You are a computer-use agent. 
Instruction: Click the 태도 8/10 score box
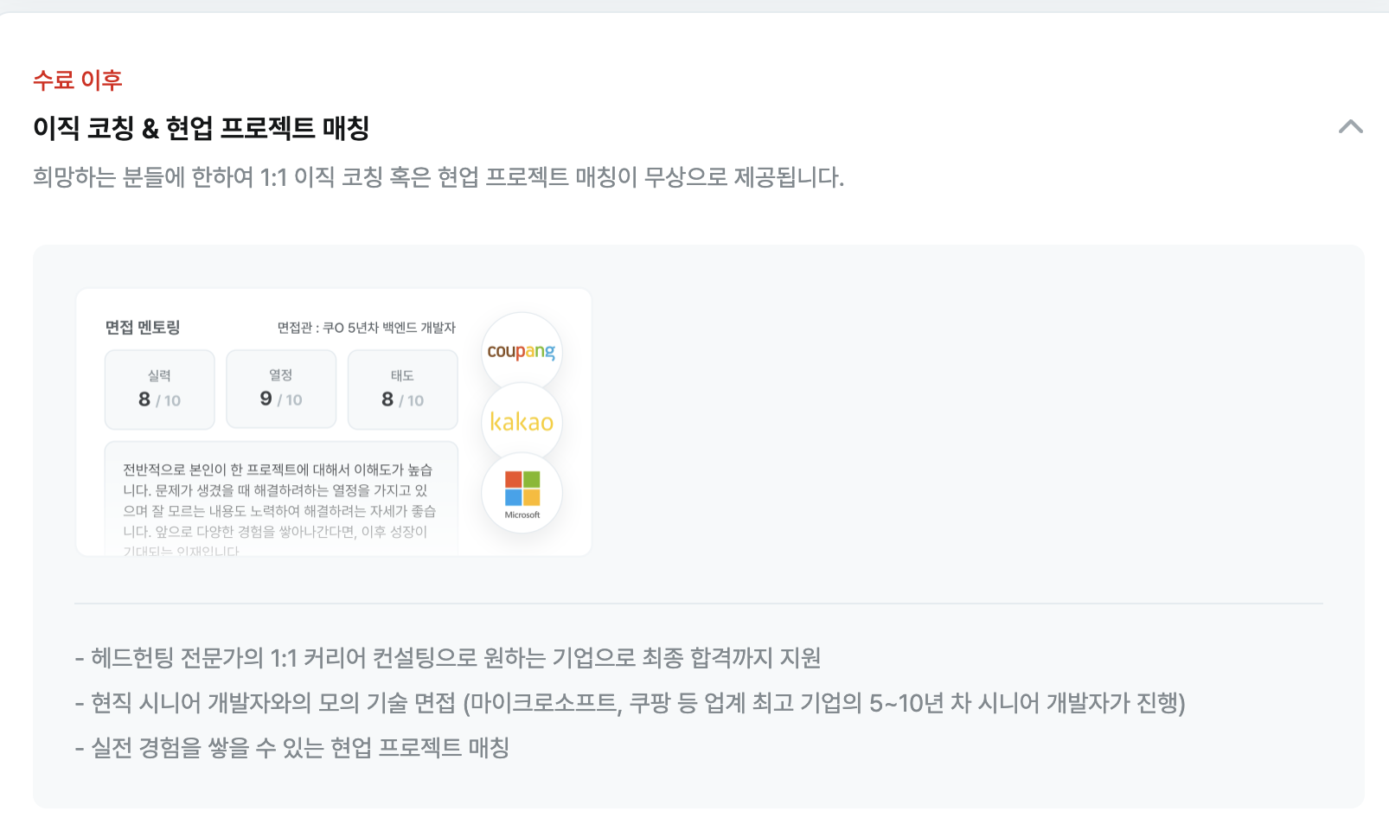[x=403, y=389]
